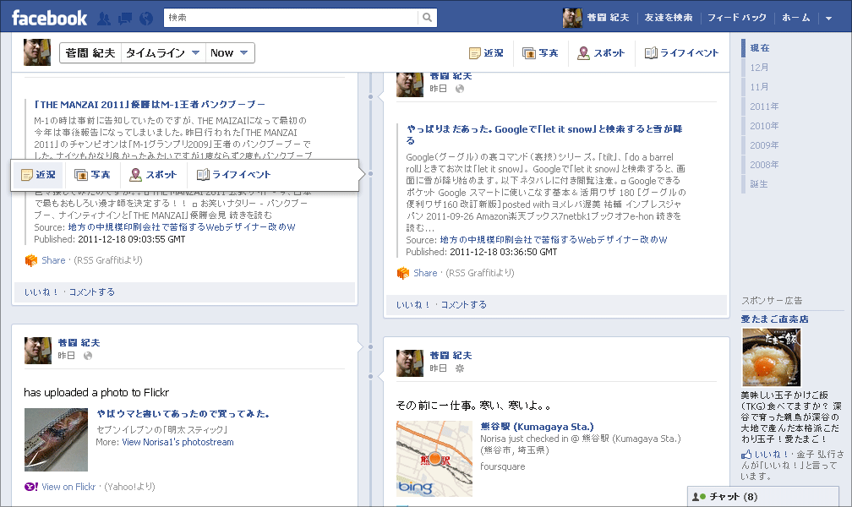Jump to 11月 in the timeline navigator
Viewport: 852px width, 507px height.
(759, 87)
